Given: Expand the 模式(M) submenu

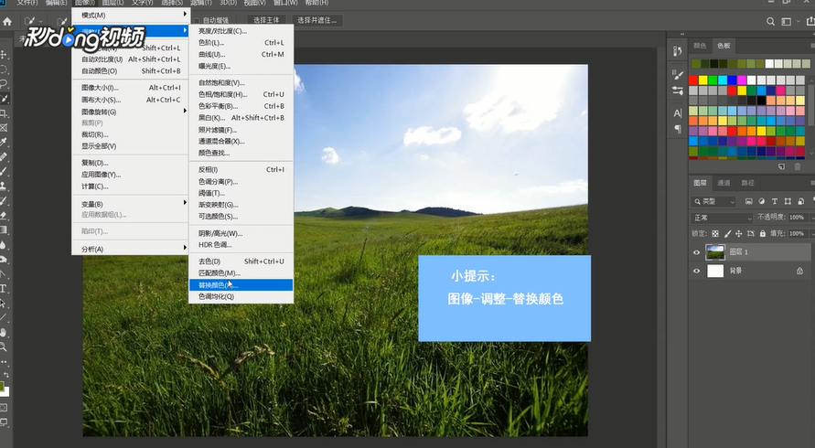Looking at the screenshot, I should [x=130, y=15].
